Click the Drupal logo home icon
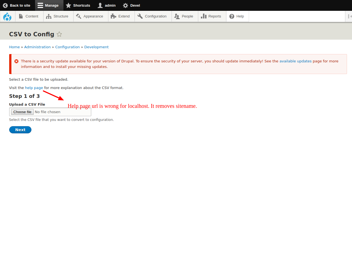The height and width of the screenshot is (254, 352). [x=7, y=16]
